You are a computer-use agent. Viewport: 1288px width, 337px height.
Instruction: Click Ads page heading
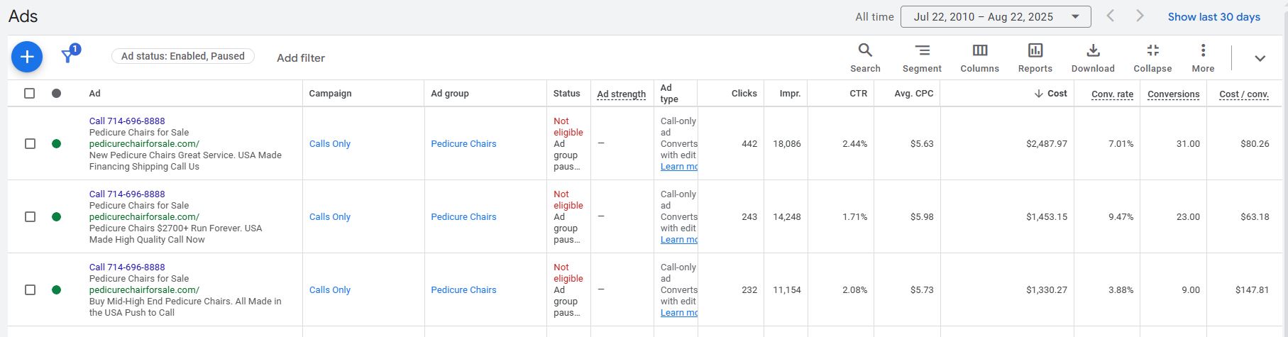(23, 16)
